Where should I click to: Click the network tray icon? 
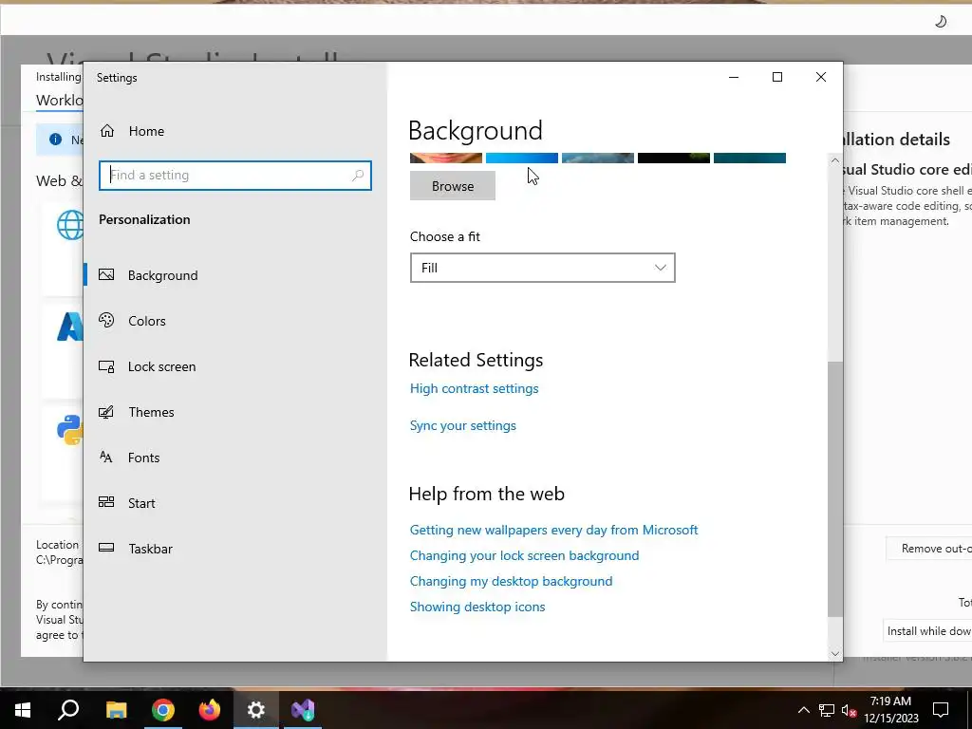(827, 710)
